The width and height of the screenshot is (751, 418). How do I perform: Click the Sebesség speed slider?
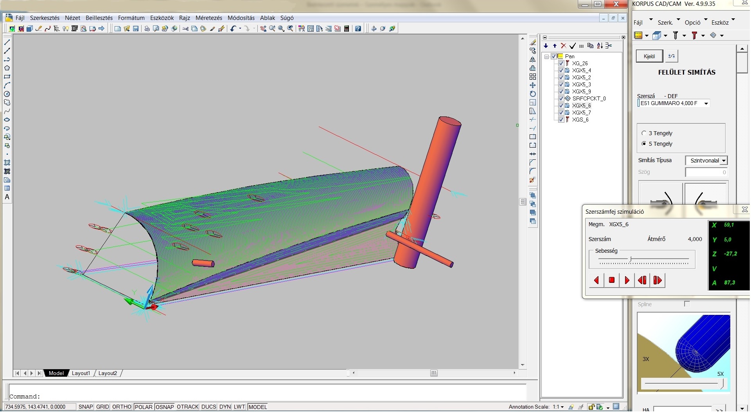(x=630, y=259)
